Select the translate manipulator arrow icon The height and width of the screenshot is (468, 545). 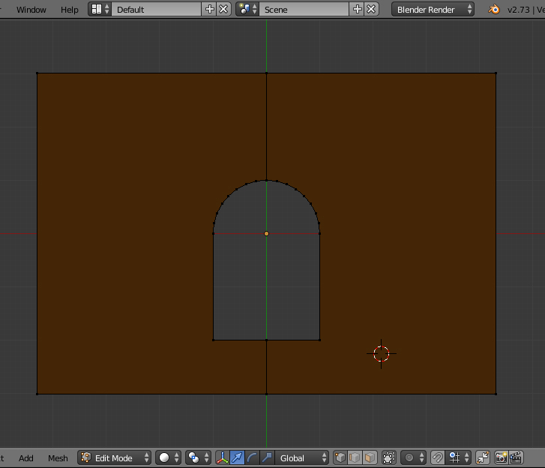click(x=237, y=457)
